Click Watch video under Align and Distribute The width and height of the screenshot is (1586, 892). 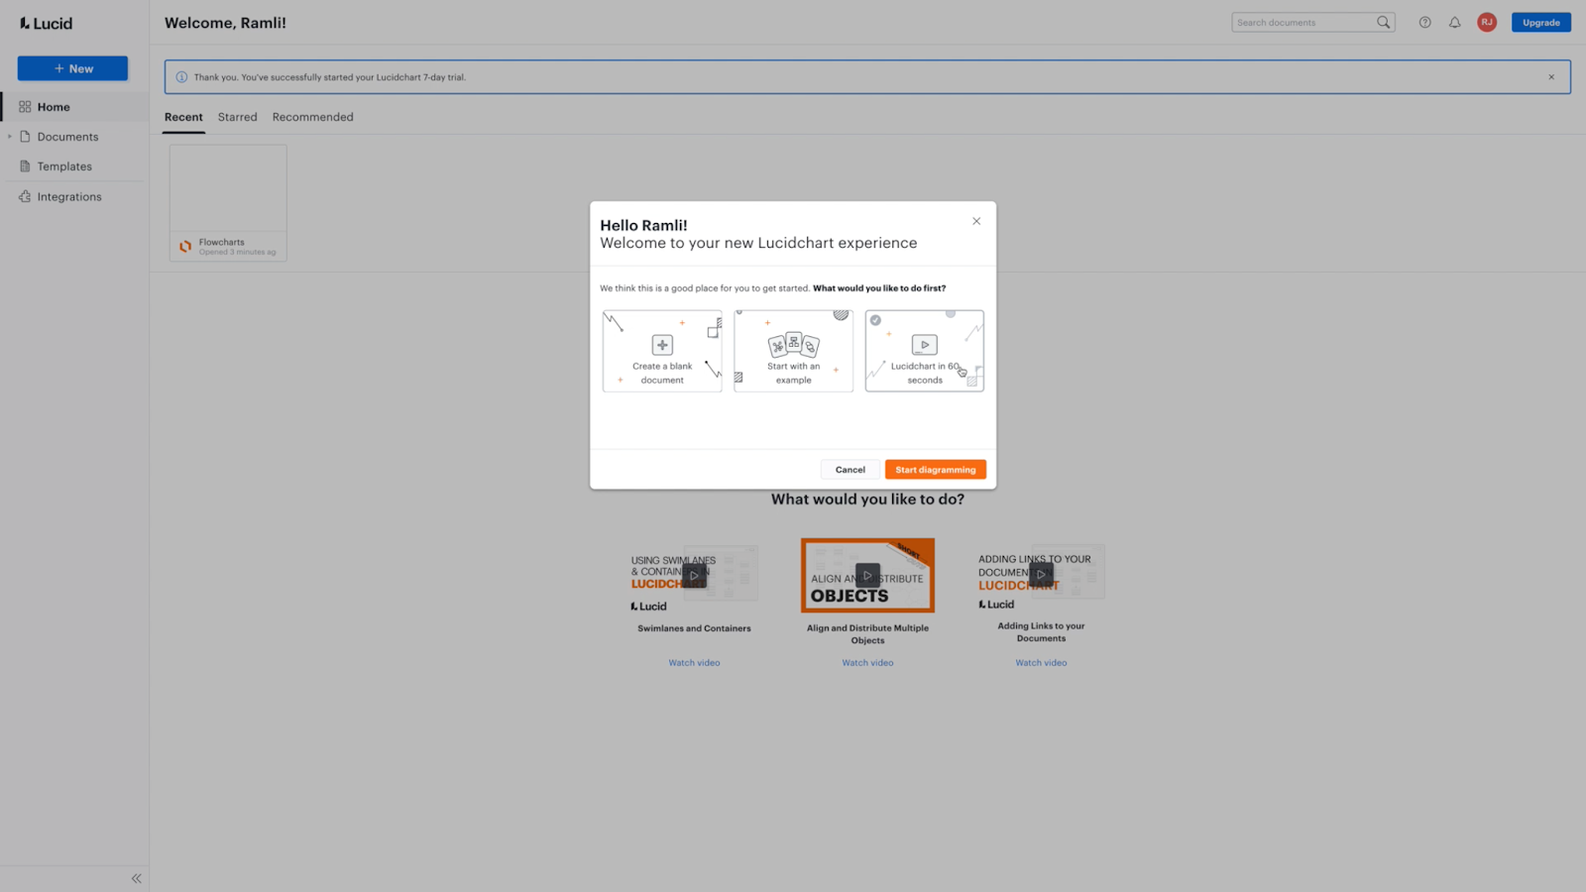tap(867, 663)
